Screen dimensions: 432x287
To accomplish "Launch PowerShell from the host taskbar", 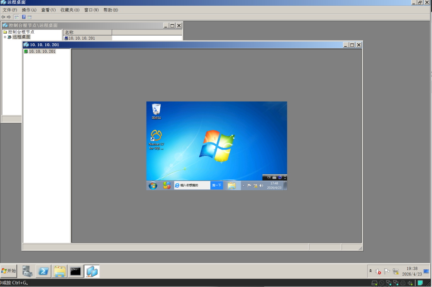I will pos(43,271).
